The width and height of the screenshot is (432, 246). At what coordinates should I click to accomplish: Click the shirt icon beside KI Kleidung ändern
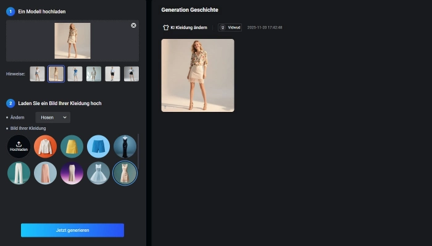[166, 28]
